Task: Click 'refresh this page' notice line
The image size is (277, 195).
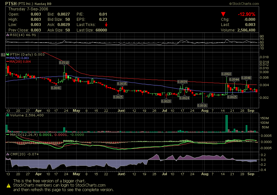Action: [x=63, y=190]
